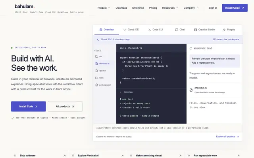This screenshot has height=158, width=254.
Task: Click the checkmark beside 250 free credits
Action: point(12,118)
